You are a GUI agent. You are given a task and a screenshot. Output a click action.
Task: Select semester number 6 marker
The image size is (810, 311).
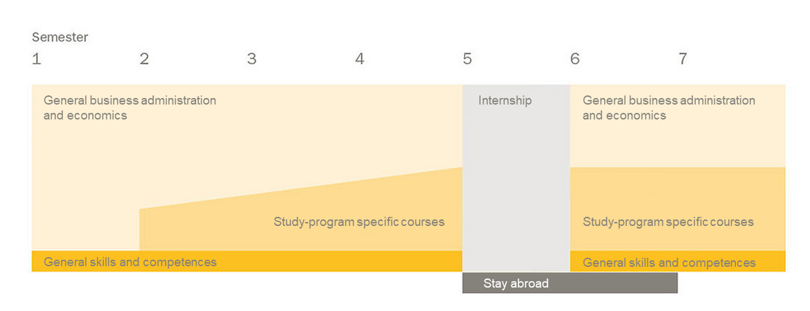(x=575, y=59)
